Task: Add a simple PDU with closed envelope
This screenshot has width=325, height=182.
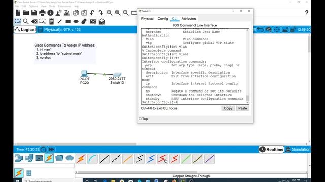Action: [93, 21]
